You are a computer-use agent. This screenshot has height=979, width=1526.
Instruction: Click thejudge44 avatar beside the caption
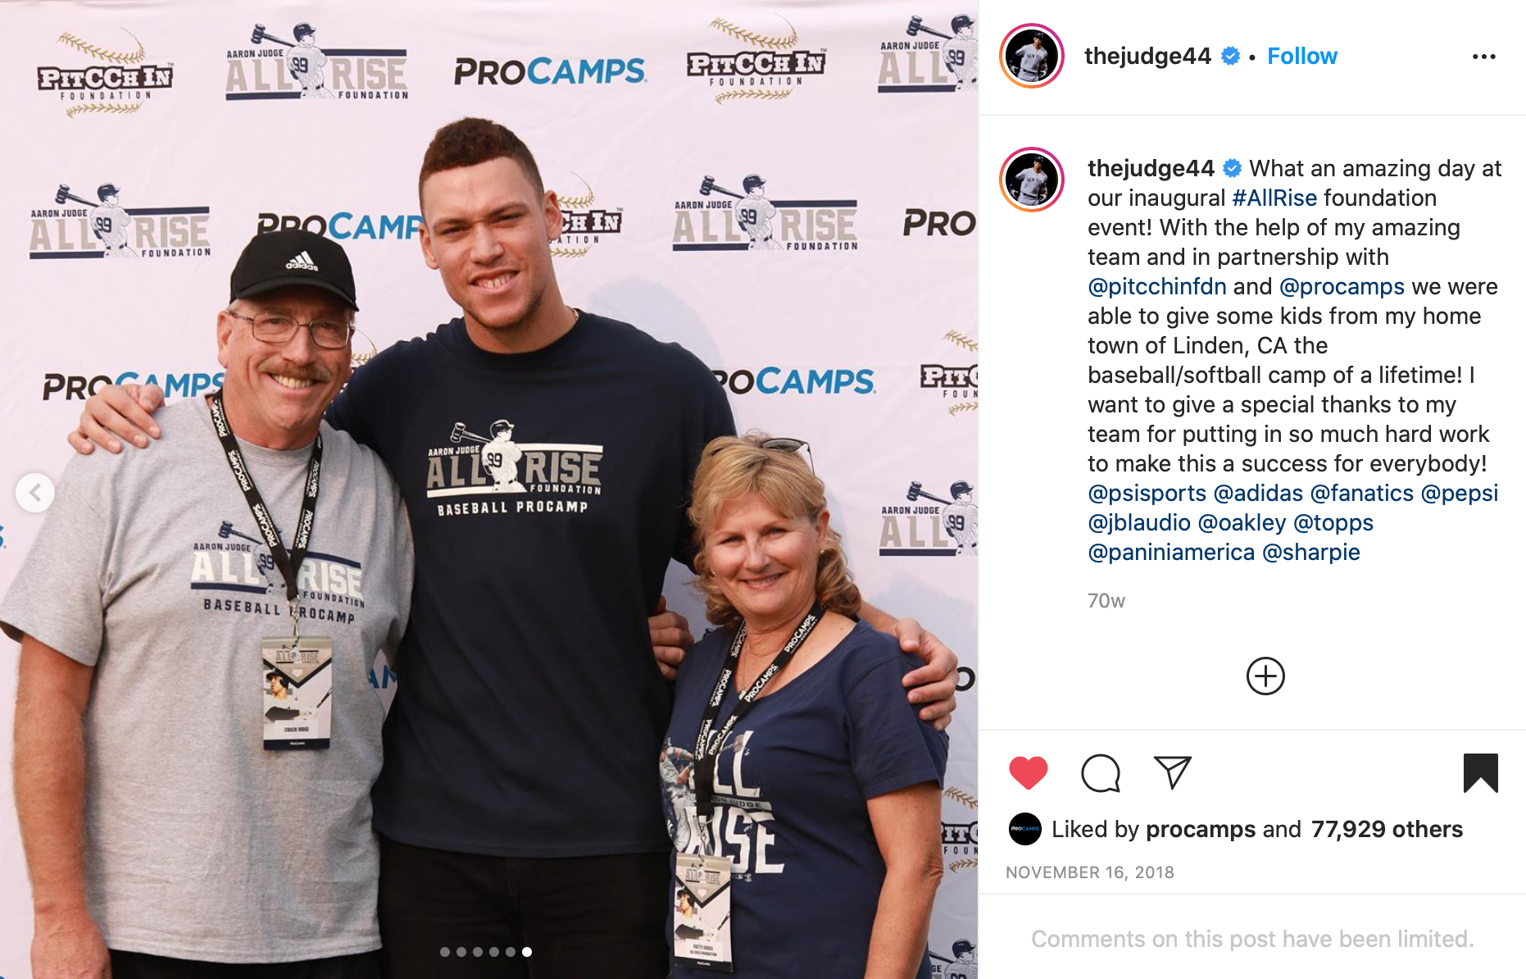click(x=1032, y=180)
